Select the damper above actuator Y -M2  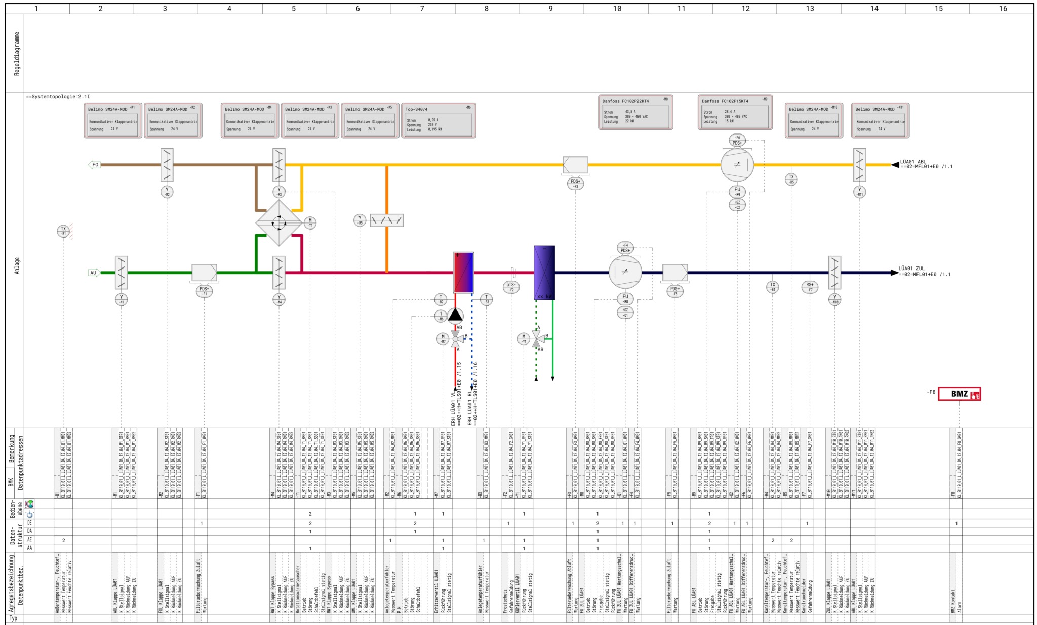coord(167,165)
